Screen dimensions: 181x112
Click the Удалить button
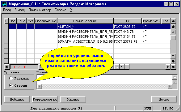pyautogui.click(x=73, y=99)
